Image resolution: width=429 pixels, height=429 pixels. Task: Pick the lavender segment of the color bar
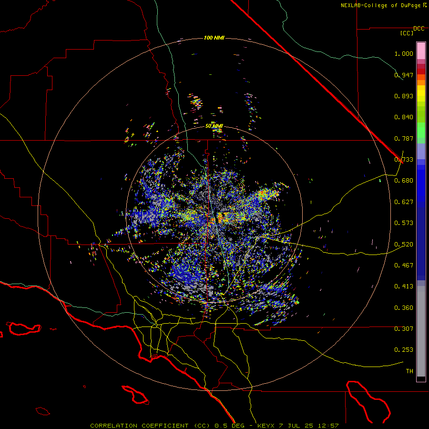tap(421, 151)
